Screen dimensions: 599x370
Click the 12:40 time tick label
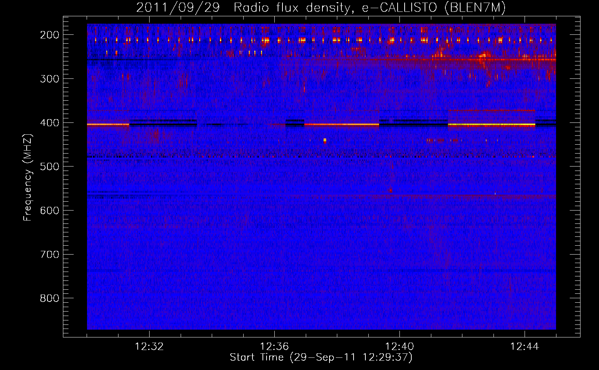pos(399,347)
